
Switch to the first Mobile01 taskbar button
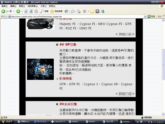pos(75,122)
